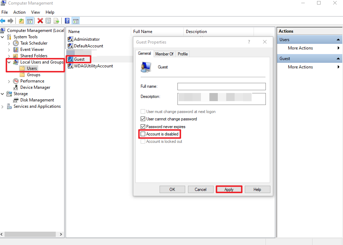The image size is (343, 245).
Task: Cancel the Guest Properties dialog
Action: pos(201,189)
